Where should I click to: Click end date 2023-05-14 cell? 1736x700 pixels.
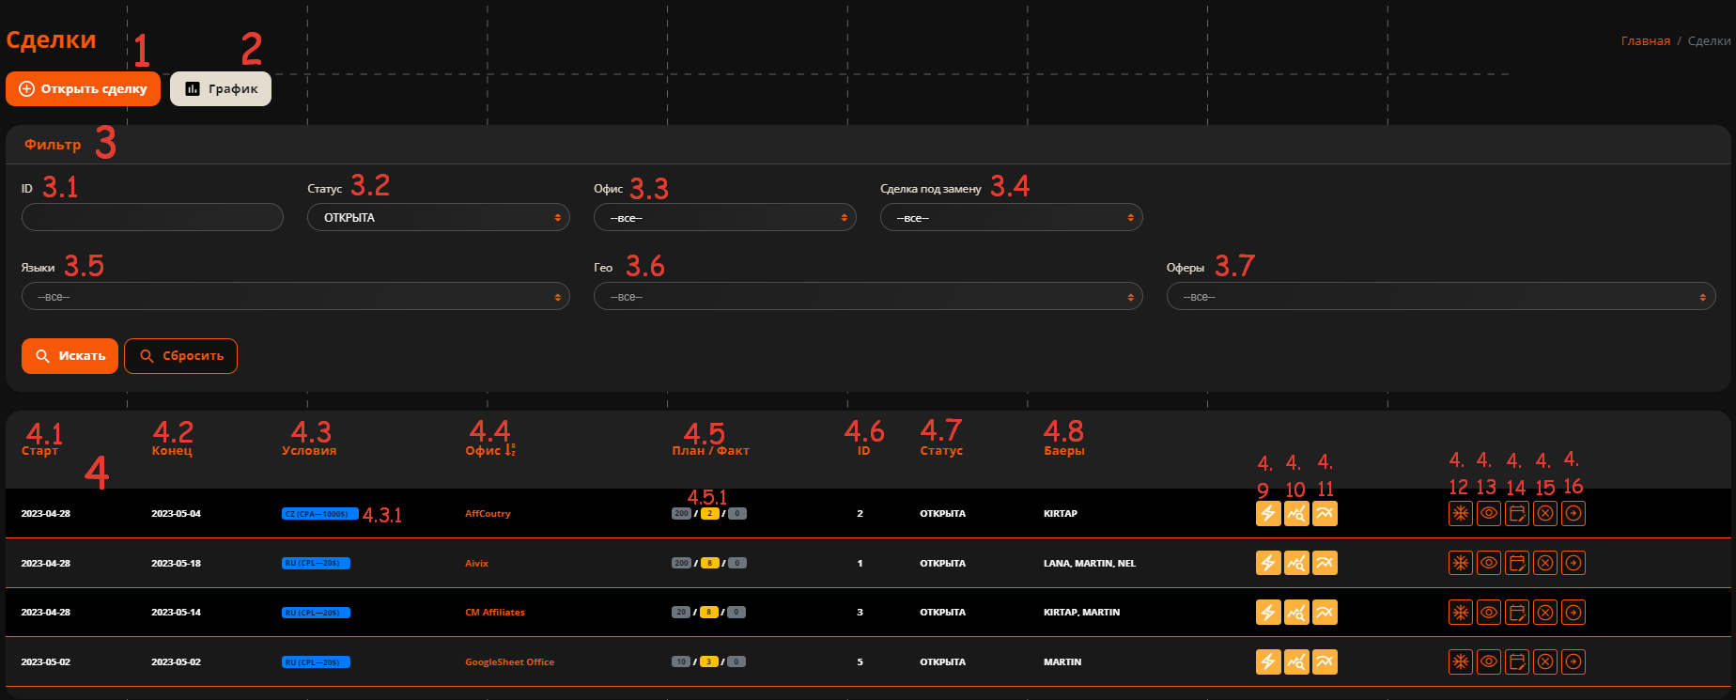pyautogui.click(x=176, y=612)
